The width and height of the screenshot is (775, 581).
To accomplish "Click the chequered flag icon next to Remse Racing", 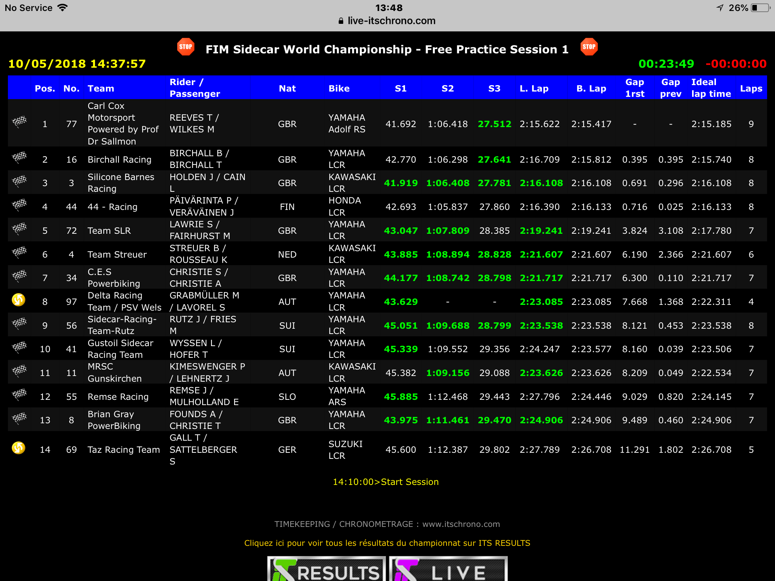I will coord(19,394).
